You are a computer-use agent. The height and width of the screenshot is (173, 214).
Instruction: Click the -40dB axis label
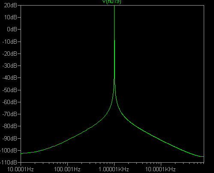click(10, 78)
